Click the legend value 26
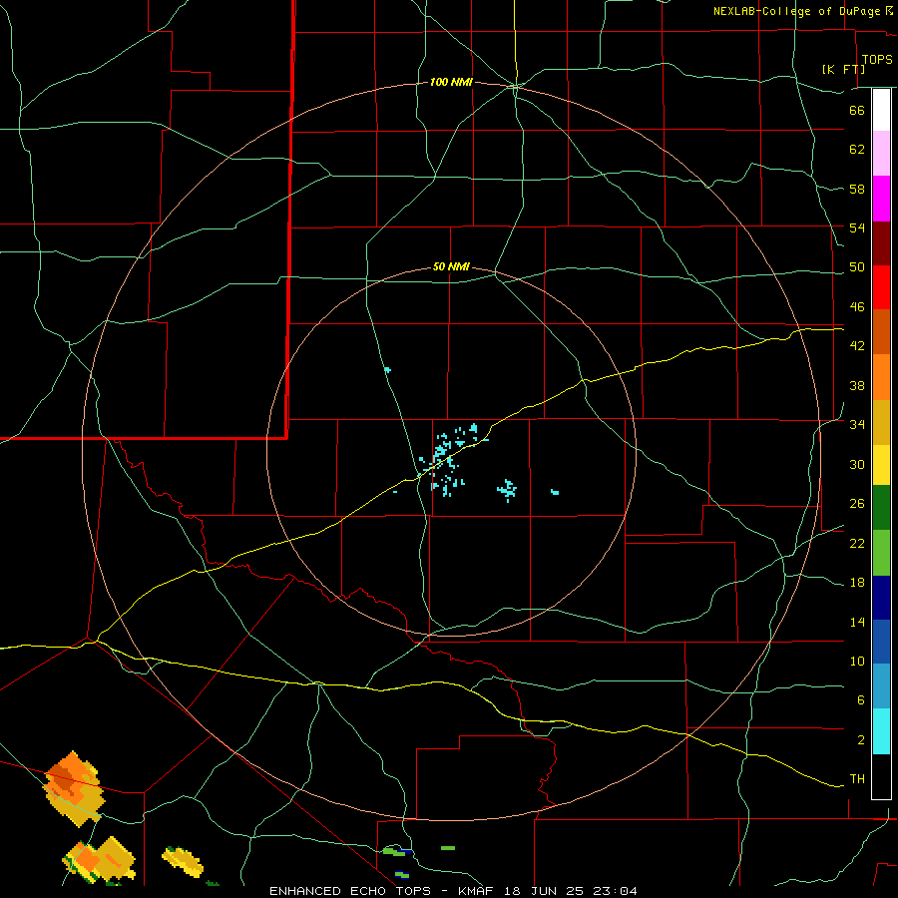The width and height of the screenshot is (898, 898). point(857,504)
